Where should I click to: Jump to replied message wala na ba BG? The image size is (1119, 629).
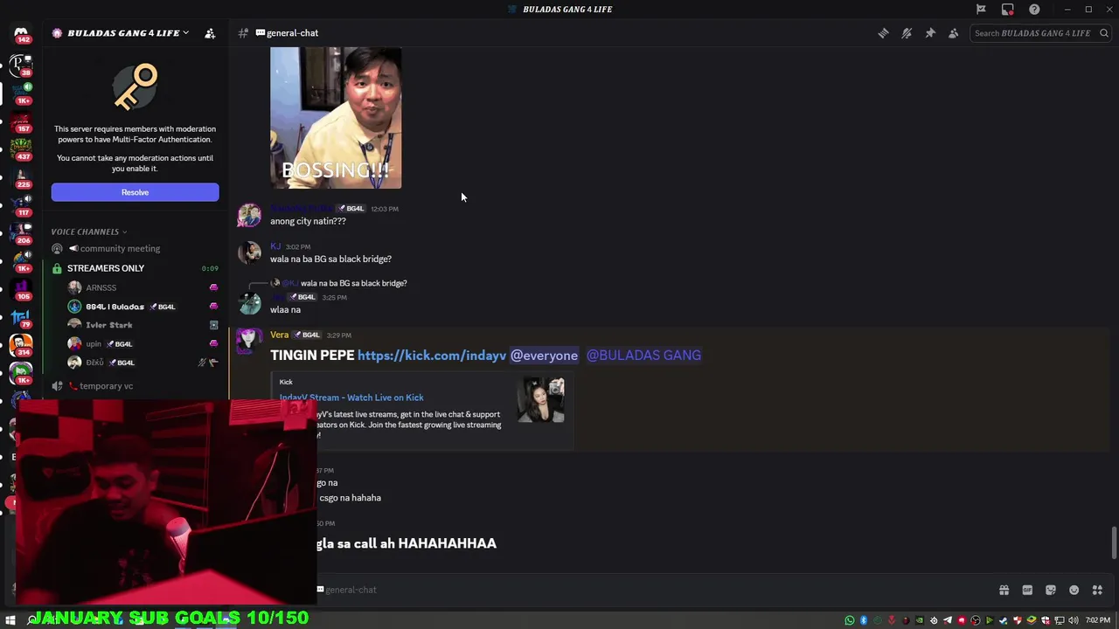353,283
